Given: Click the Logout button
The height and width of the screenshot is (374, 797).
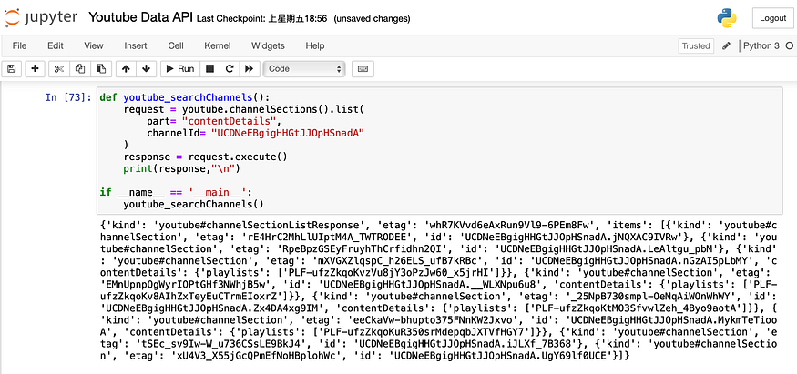Looking at the screenshot, I should [772, 18].
